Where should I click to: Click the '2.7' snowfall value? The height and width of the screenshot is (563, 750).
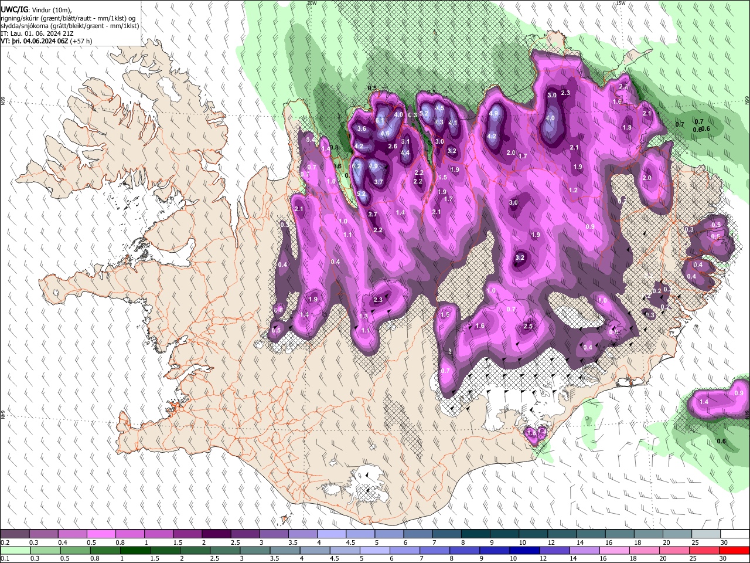(373, 215)
